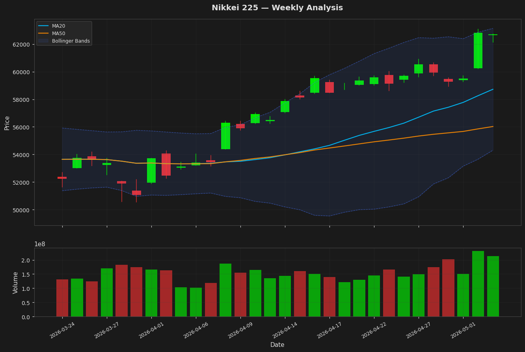Select the large green candle from 54400 to 56300
Viewport: 525px width, 352px height.
[225, 136]
